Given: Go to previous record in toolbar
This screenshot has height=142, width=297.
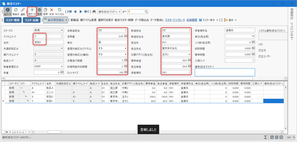Looking at the screenshot, I should point(75,12).
